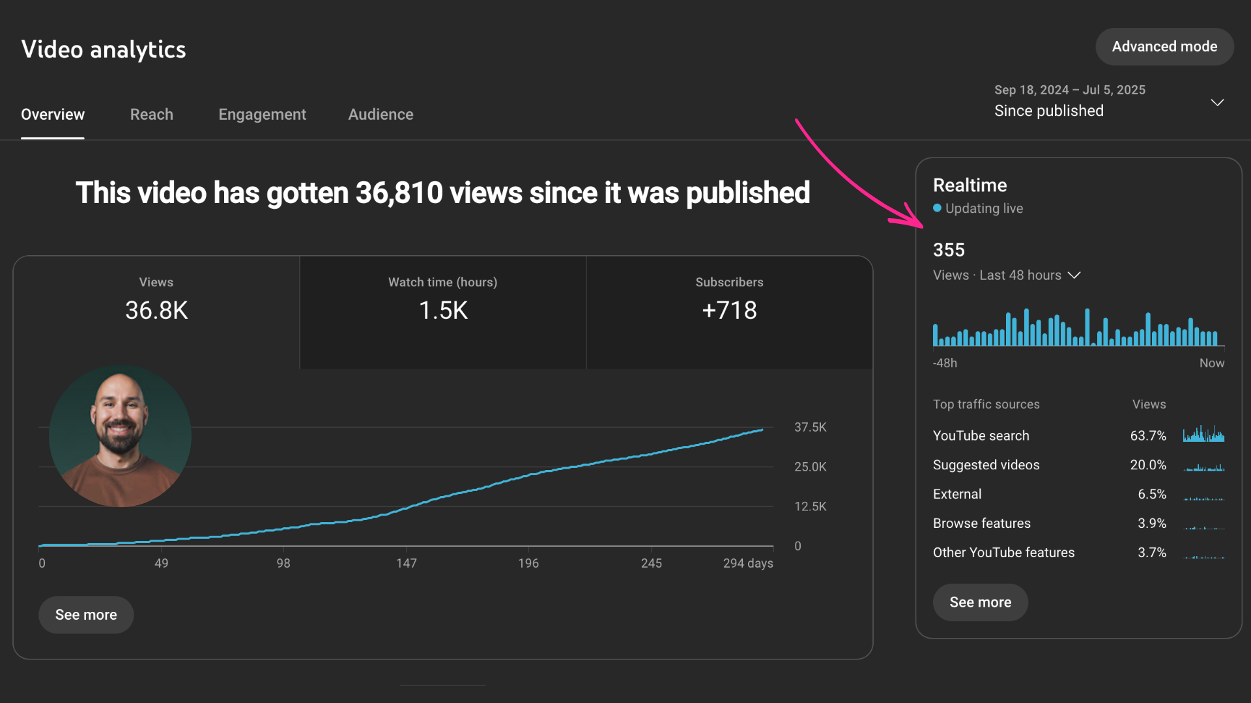Click the Browse features sparkline chart
The width and height of the screenshot is (1251, 703).
pyautogui.click(x=1203, y=527)
